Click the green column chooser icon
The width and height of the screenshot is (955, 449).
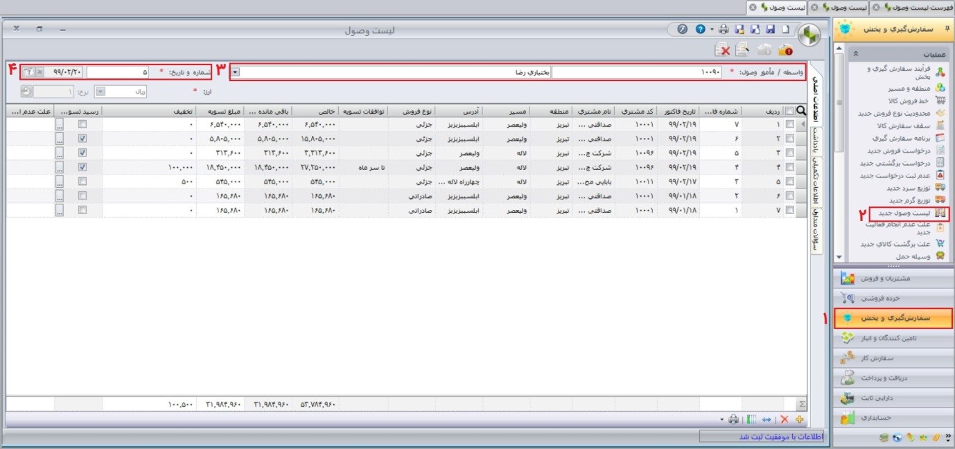click(x=751, y=419)
